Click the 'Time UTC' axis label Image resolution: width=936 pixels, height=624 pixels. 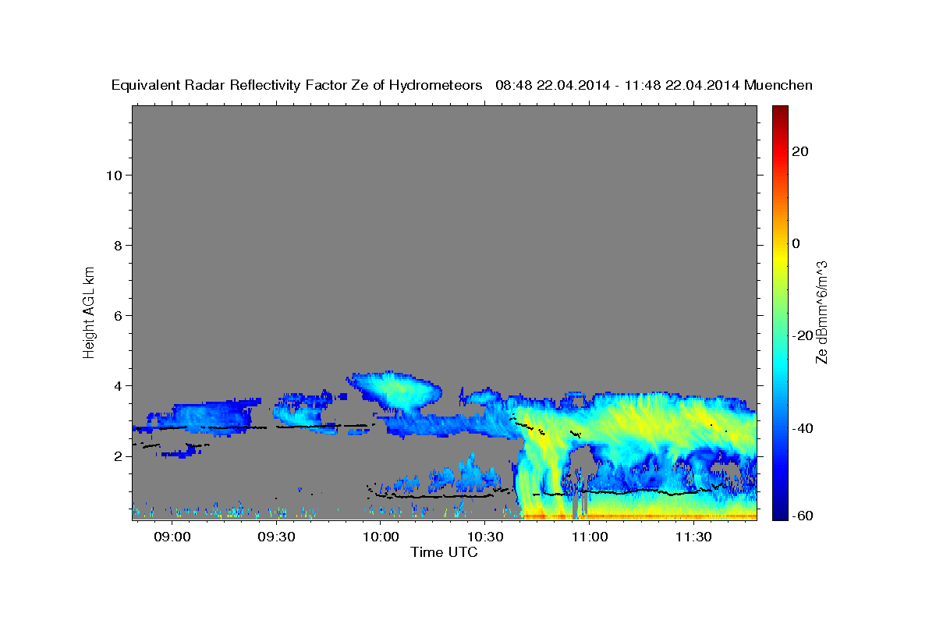444,552
